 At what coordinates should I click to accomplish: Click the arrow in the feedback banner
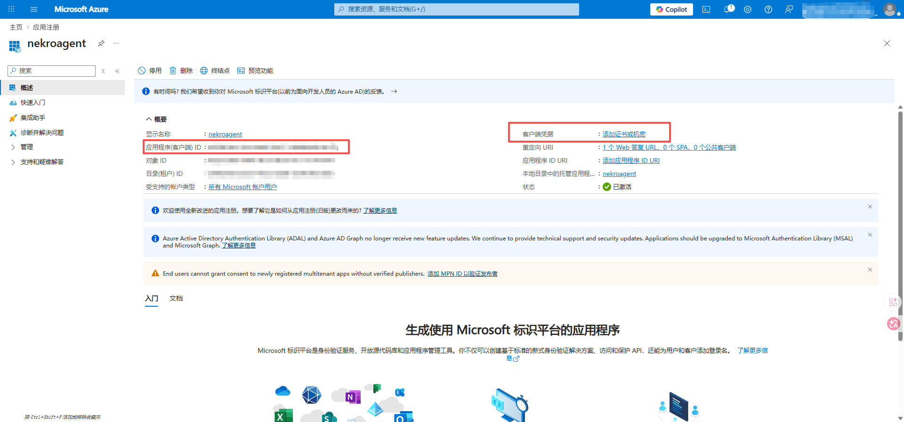pos(394,91)
